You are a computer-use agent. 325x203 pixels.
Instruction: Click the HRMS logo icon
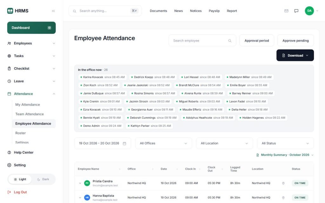coord(10,11)
